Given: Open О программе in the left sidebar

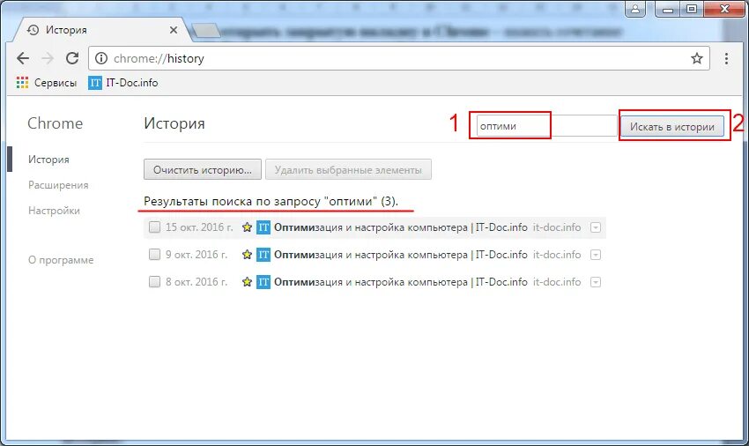Looking at the screenshot, I should pyautogui.click(x=61, y=260).
